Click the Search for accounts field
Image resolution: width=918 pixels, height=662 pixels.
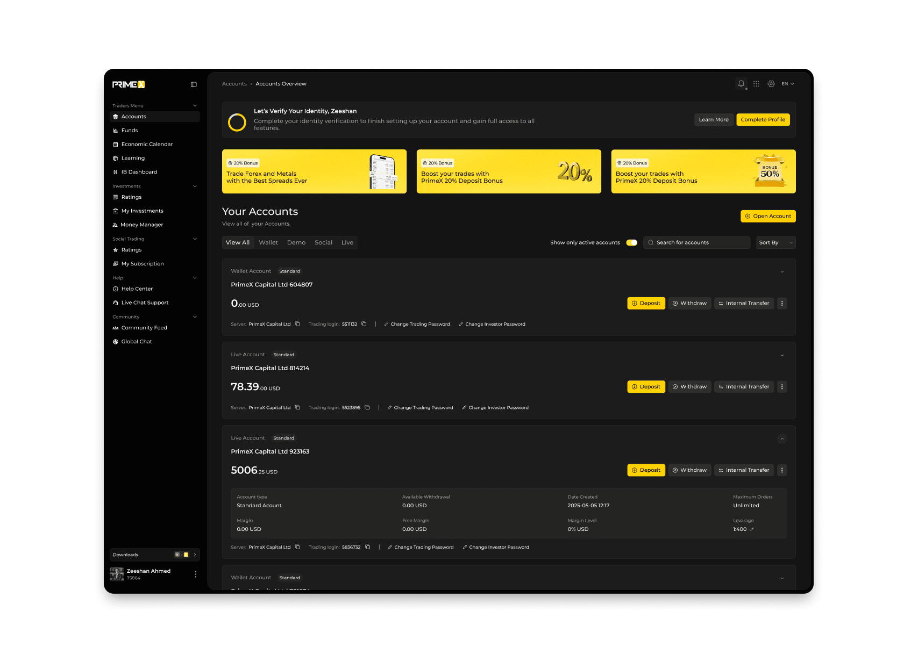697,243
